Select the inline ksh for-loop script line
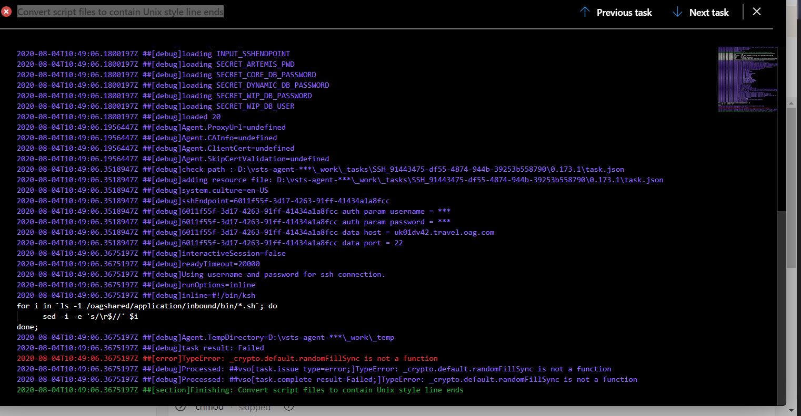801x416 pixels. click(147, 306)
